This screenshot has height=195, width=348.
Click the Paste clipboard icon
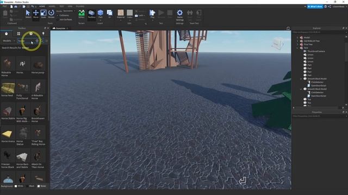[5, 14]
